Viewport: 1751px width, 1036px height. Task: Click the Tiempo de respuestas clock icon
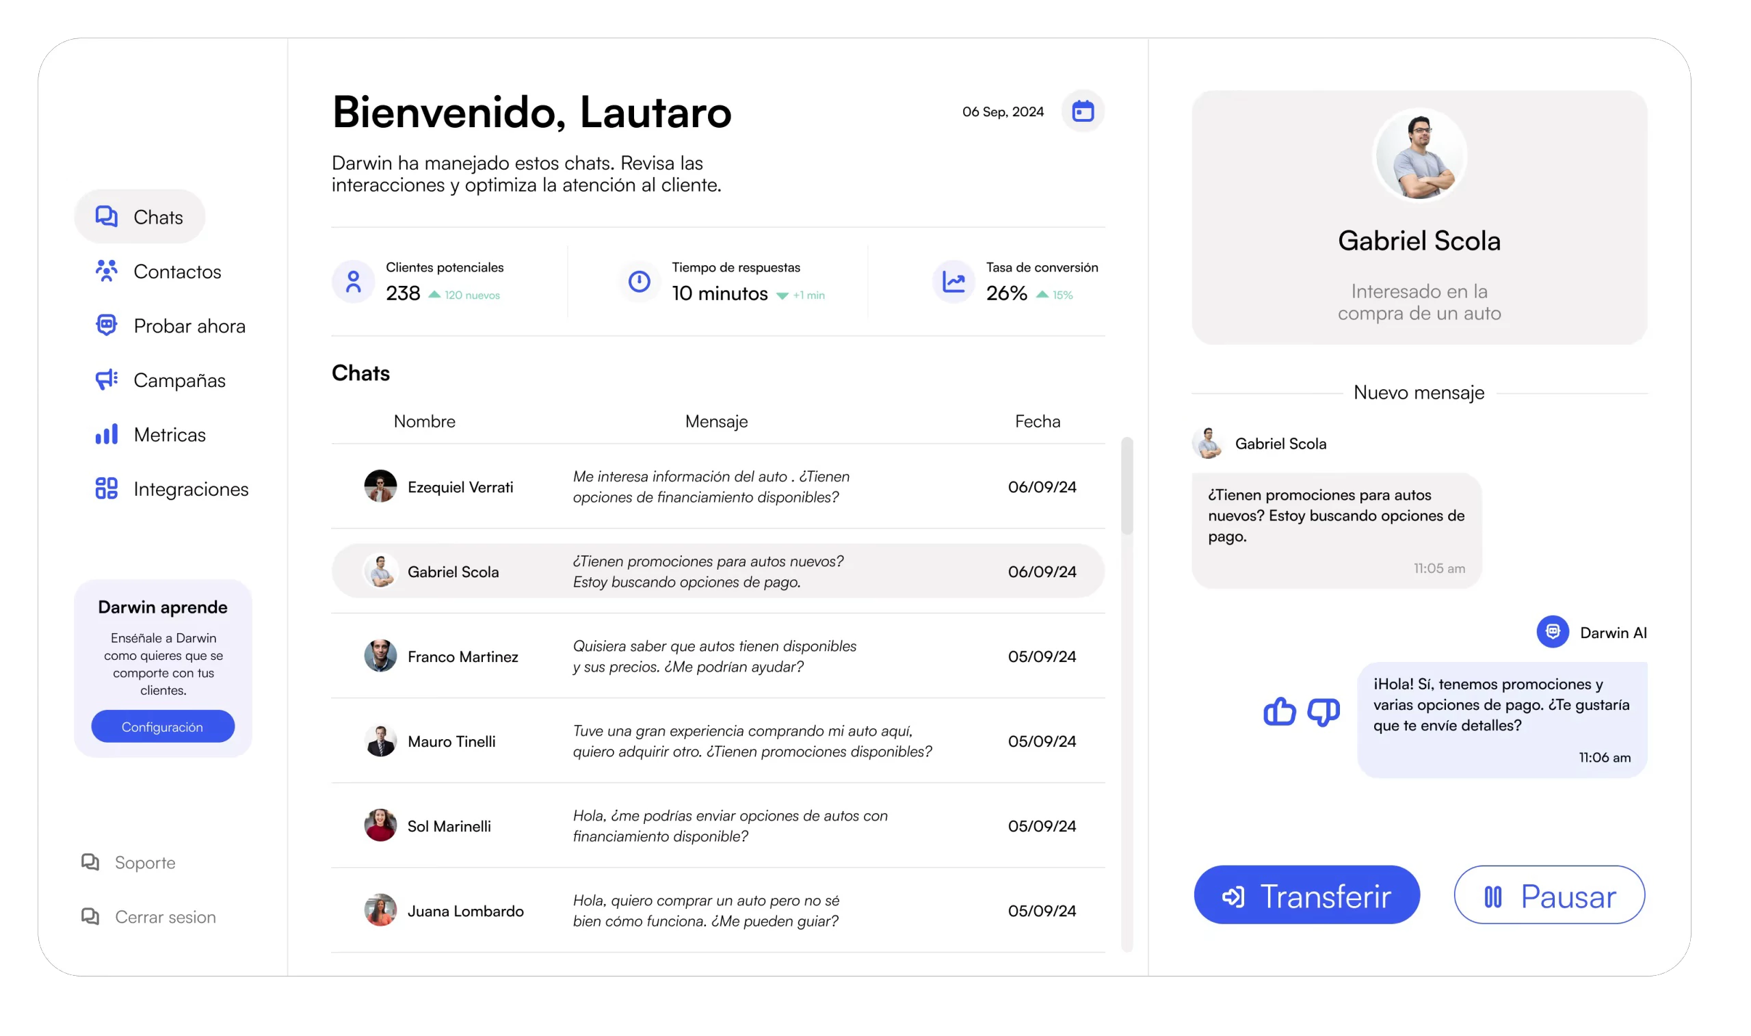(639, 281)
